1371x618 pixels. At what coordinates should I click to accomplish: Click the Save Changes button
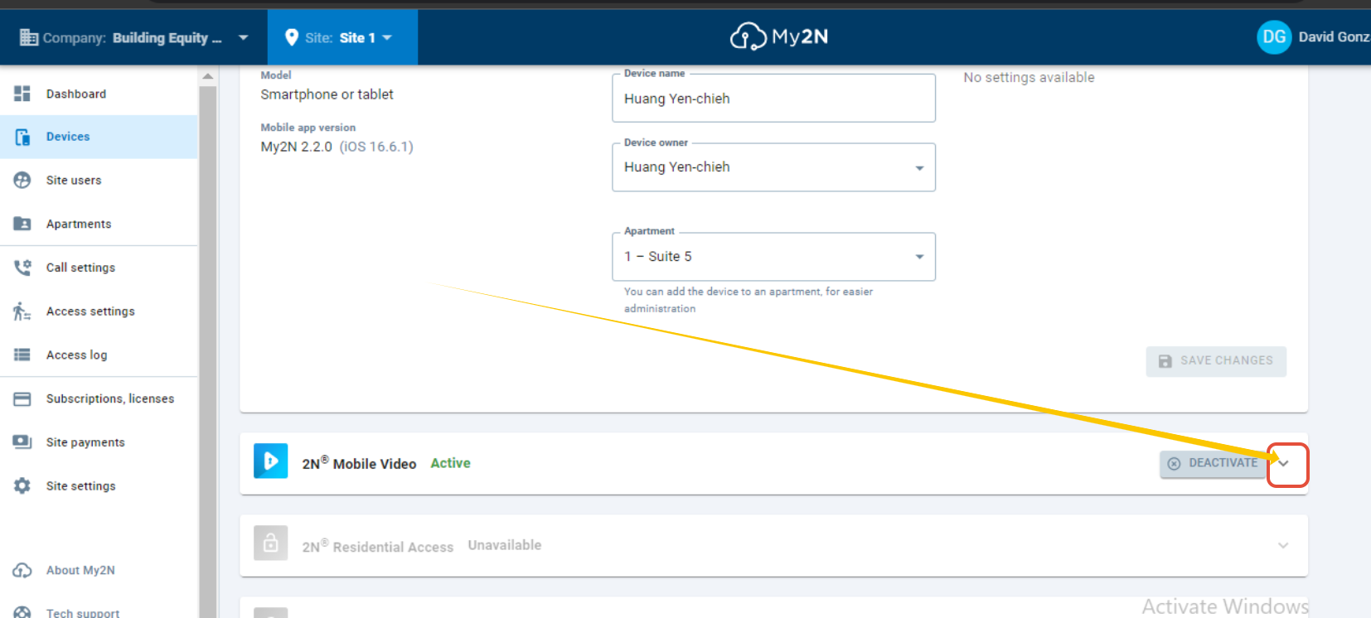1216,361
